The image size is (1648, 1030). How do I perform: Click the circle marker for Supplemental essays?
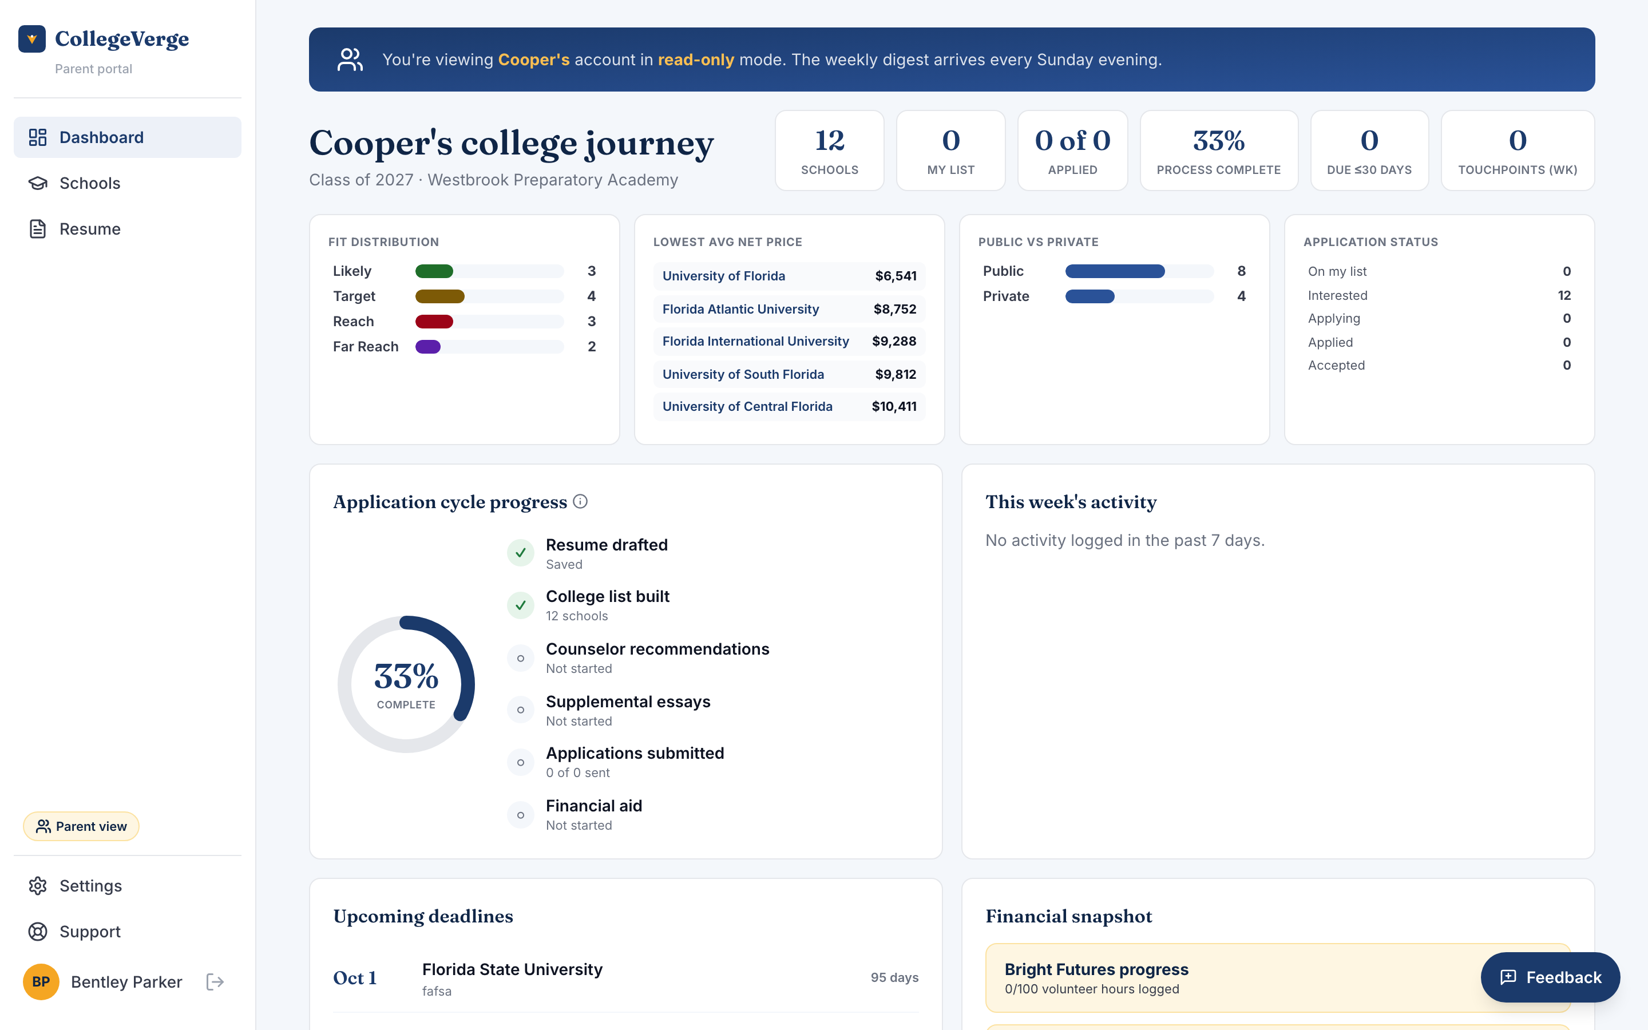(x=520, y=710)
